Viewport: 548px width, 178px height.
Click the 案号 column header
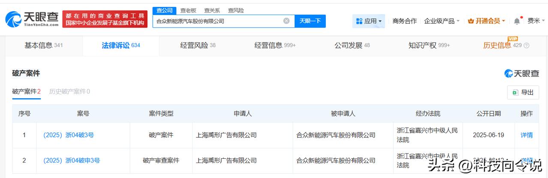coord(83,114)
